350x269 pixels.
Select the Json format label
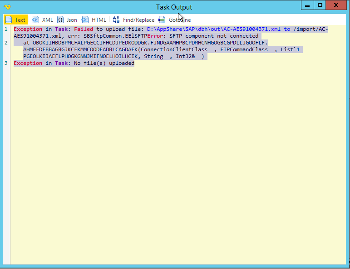pos(72,20)
